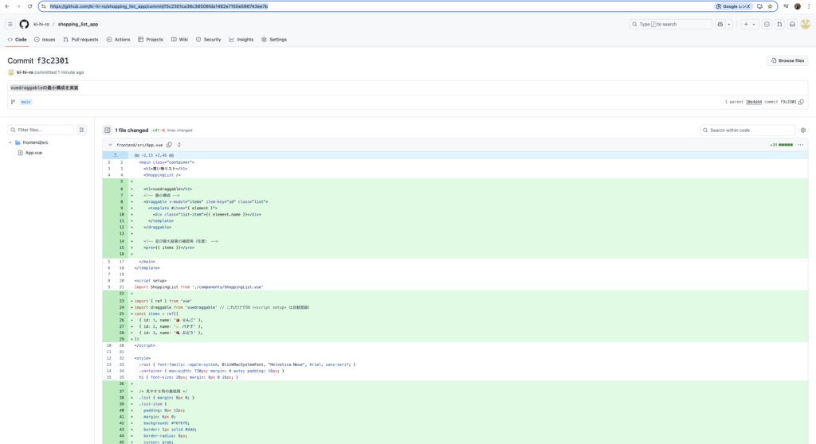816x444 pixels.
Task: Expand hidden lines above hunk header
Action: click(115, 155)
